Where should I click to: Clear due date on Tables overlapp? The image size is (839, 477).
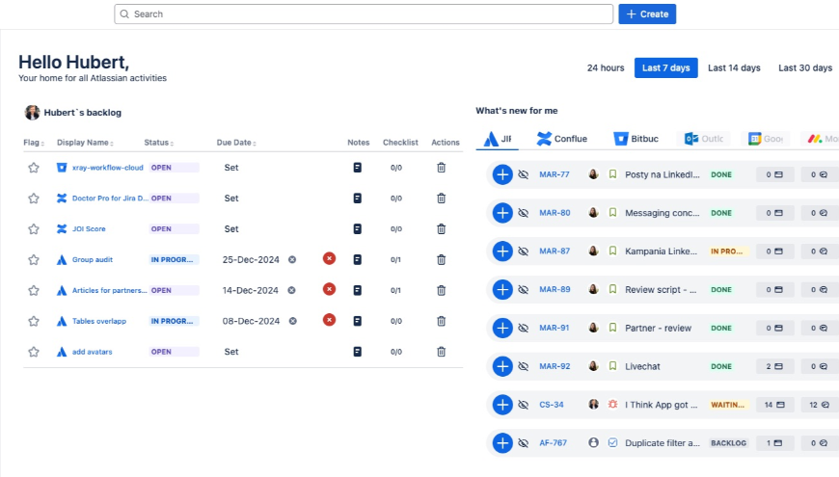(x=292, y=321)
